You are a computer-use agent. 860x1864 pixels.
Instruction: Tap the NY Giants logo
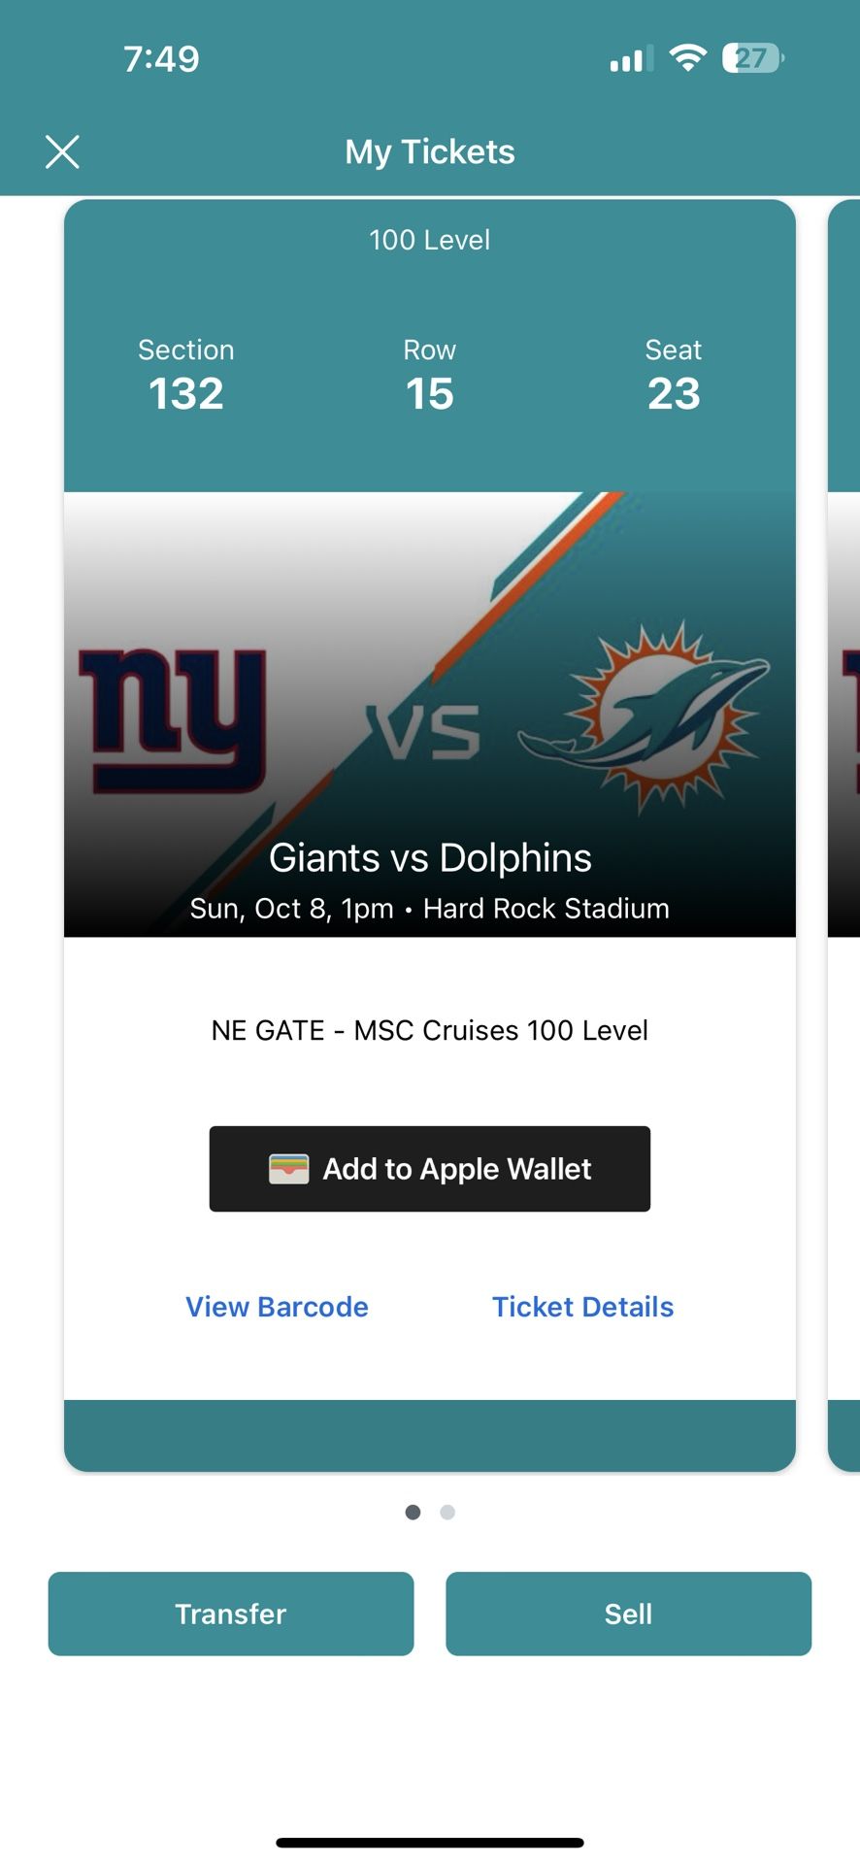point(173,719)
